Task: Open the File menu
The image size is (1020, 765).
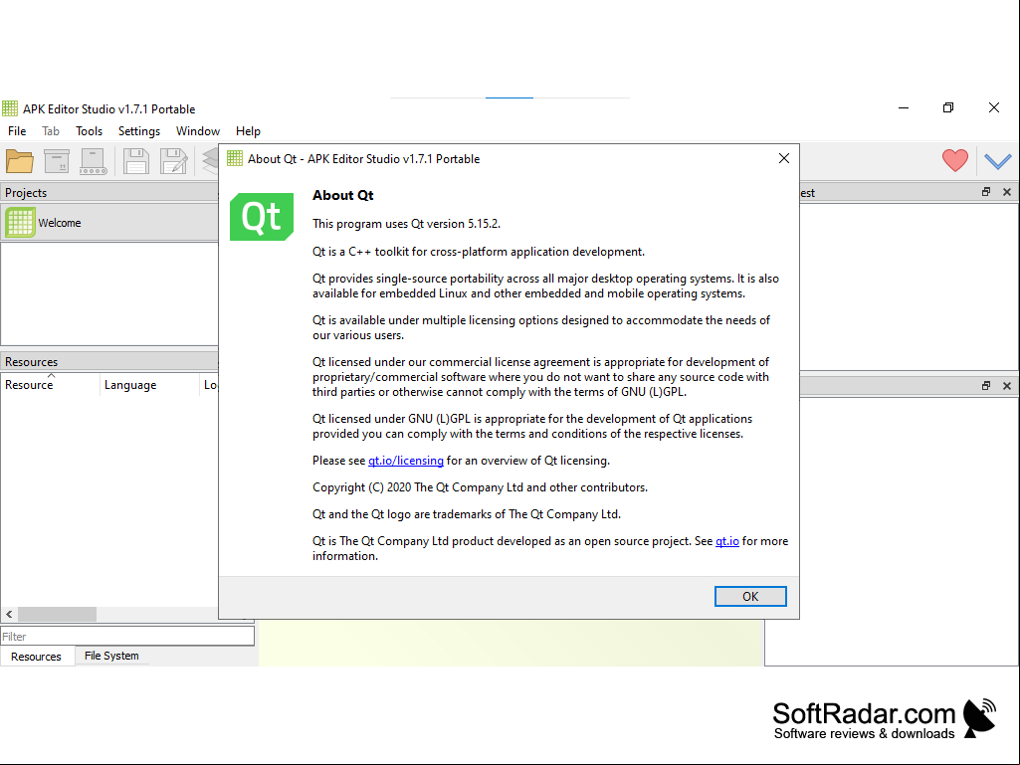Action: point(17,130)
